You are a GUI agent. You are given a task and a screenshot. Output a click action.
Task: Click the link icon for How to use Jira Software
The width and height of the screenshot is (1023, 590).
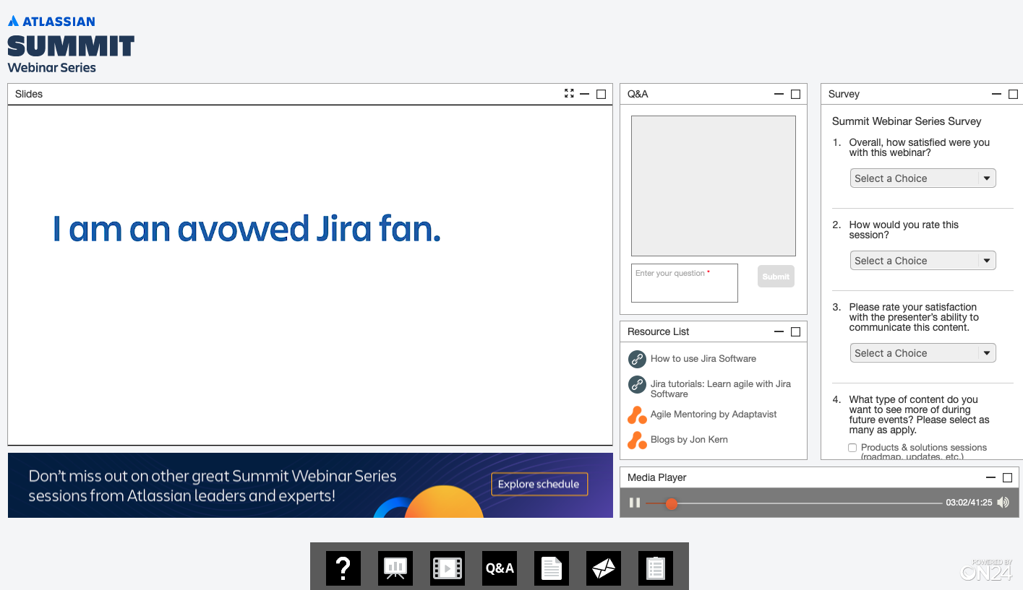[x=637, y=359]
